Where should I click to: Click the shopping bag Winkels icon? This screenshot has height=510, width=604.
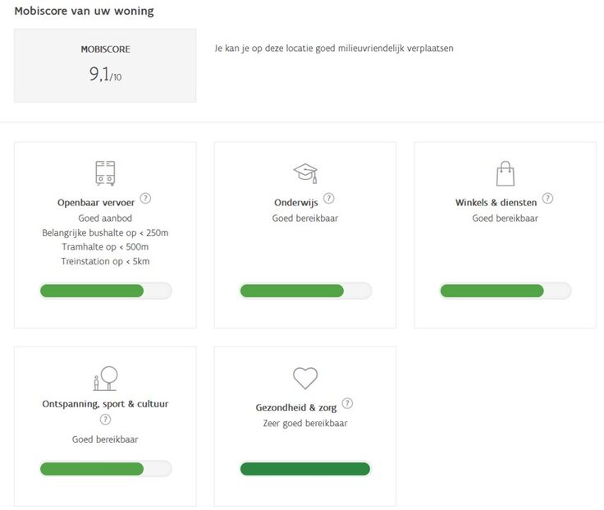[505, 173]
